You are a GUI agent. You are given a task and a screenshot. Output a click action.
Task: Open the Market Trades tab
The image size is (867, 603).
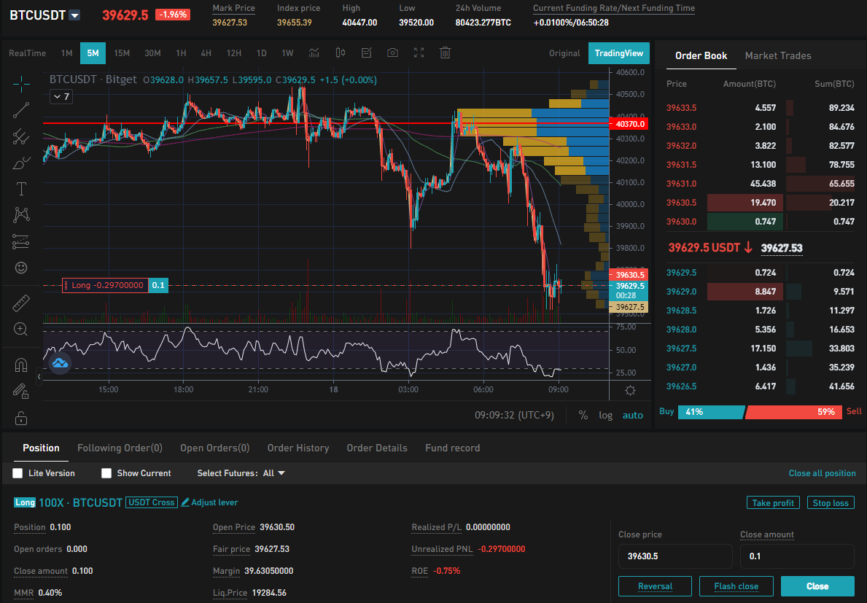point(778,55)
